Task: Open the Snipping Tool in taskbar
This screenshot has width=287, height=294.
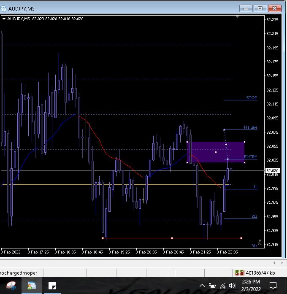Action: (11, 286)
